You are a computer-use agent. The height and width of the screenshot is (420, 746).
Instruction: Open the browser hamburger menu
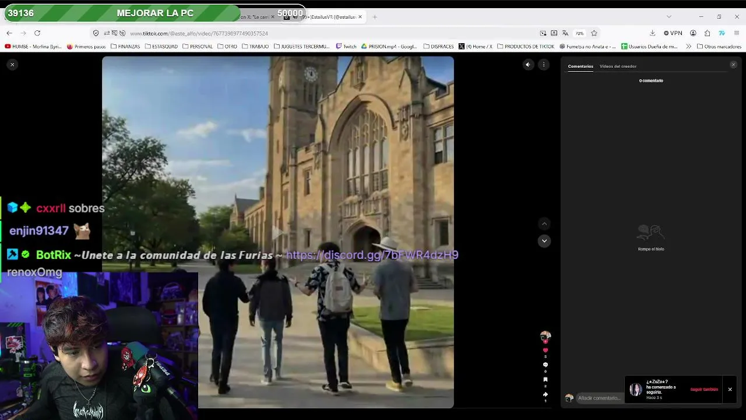[737, 33]
